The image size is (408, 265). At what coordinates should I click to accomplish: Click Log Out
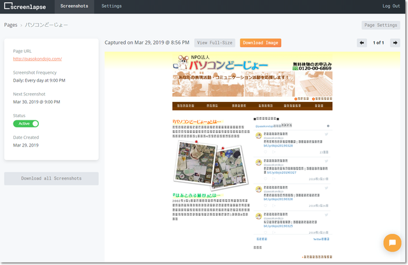(x=391, y=6)
